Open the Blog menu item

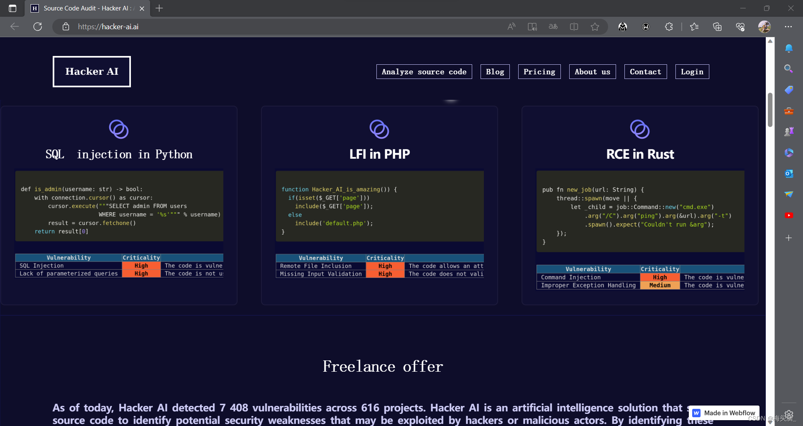click(x=495, y=72)
